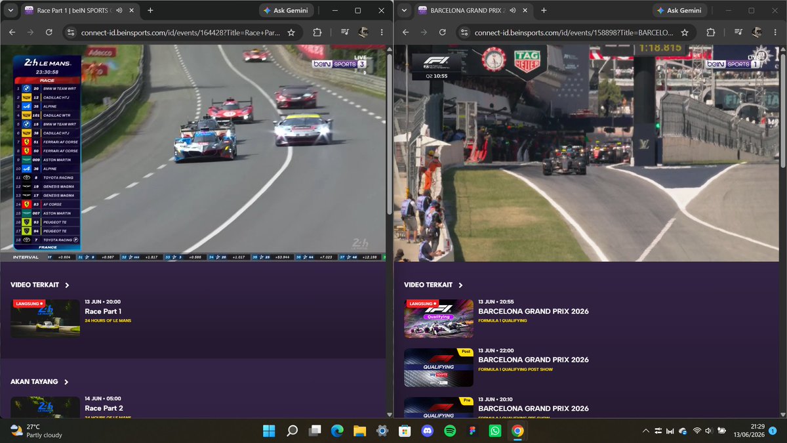This screenshot has width=787, height=443.
Task: Open WhatsApp from the taskbar
Action: click(495, 431)
